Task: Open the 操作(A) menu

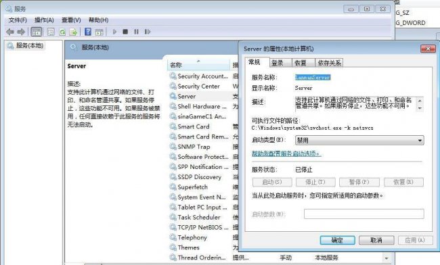Action: (44, 20)
